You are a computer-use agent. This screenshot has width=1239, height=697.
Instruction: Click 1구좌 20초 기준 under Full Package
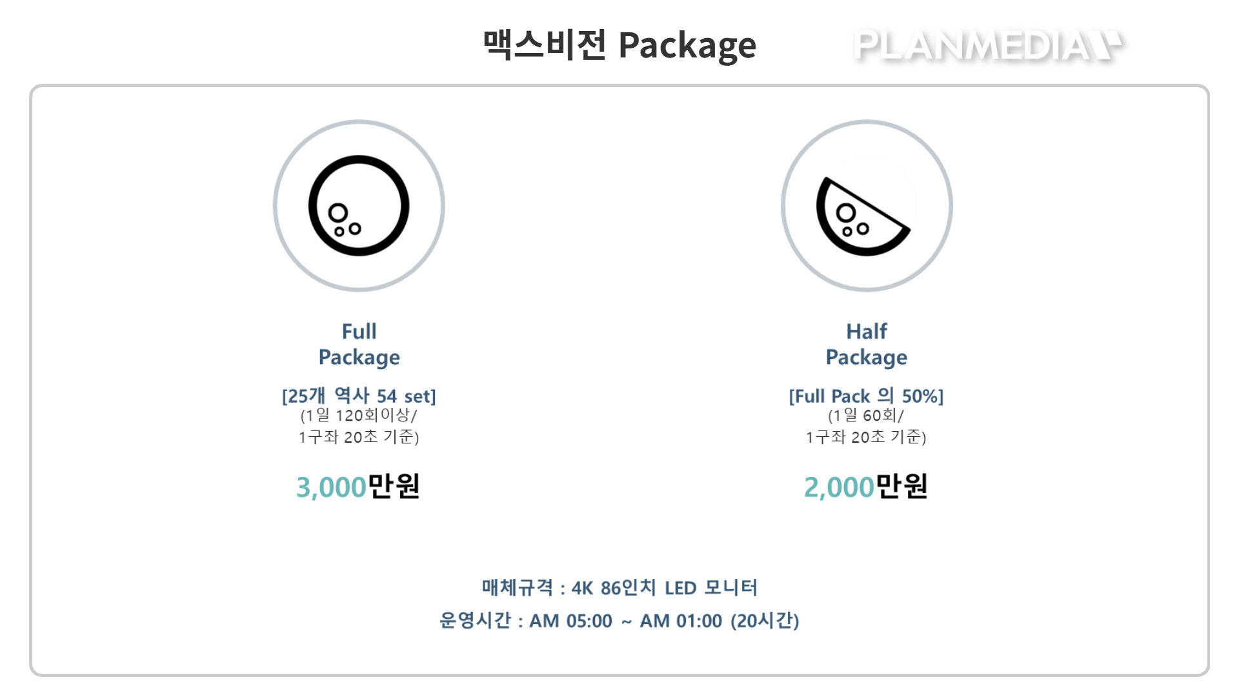(359, 437)
